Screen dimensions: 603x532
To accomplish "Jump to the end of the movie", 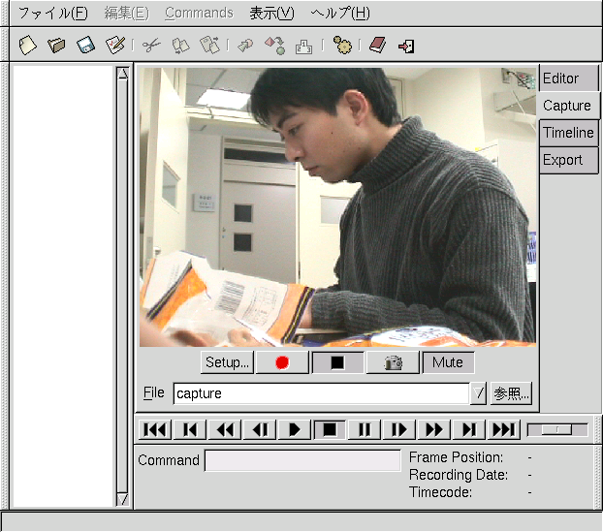I will (504, 429).
